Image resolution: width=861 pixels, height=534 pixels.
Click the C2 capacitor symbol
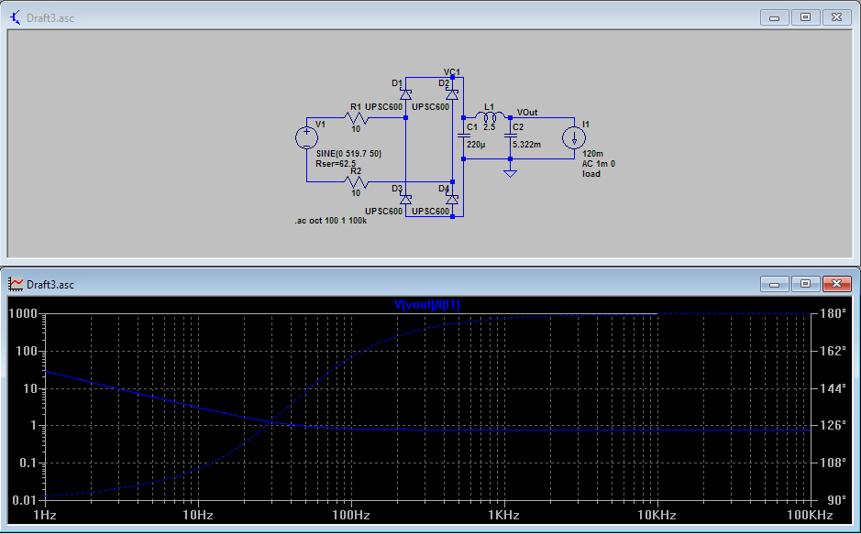point(510,134)
